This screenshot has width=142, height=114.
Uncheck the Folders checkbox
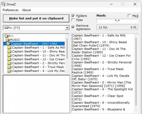tap(73, 16)
